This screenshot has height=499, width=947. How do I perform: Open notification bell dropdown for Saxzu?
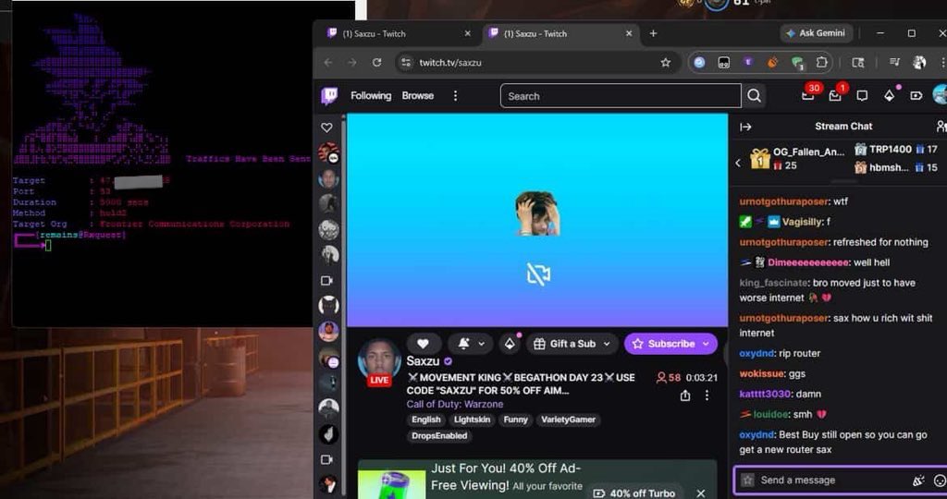tap(471, 344)
